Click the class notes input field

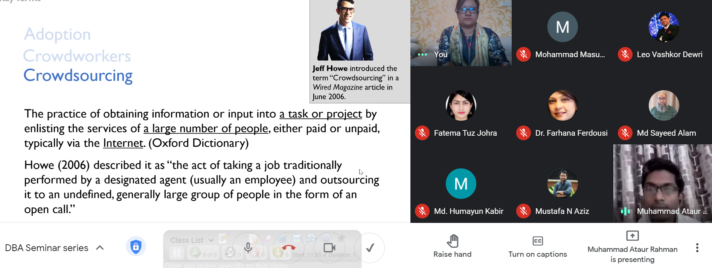(x=261, y=265)
